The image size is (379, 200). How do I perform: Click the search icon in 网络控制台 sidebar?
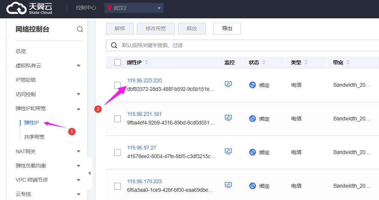(80, 30)
